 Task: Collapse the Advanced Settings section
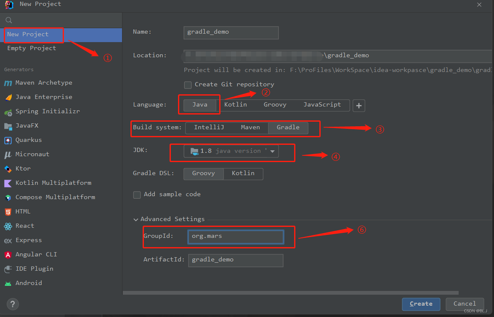pyautogui.click(x=136, y=219)
